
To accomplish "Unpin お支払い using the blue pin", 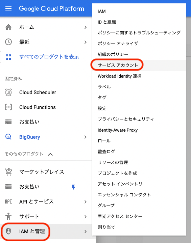I will click(73, 187).
